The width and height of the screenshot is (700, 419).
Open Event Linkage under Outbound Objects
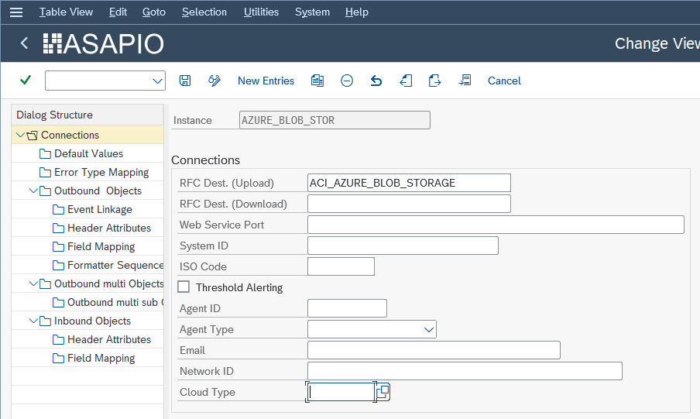100,209
